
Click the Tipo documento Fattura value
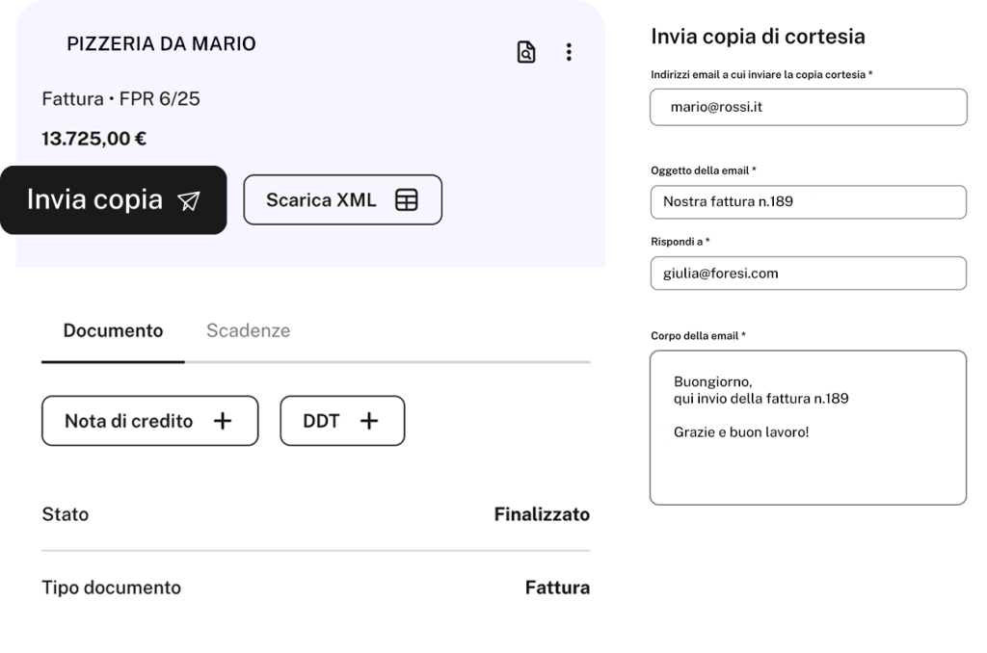(x=557, y=588)
